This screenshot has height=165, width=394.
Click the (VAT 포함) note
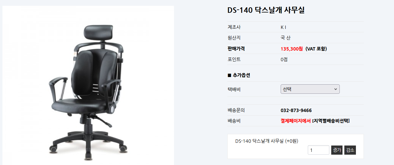316,49
